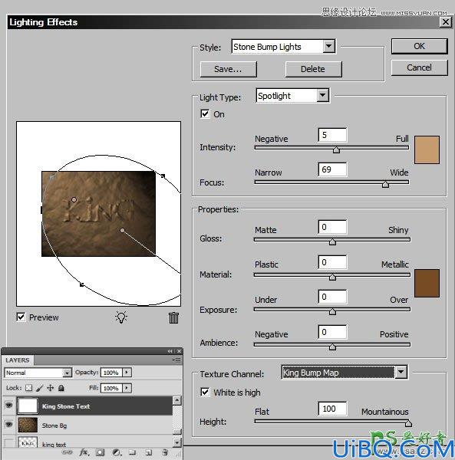Click the Cancel button
Image resolution: width=455 pixels, height=460 pixels.
419,67
